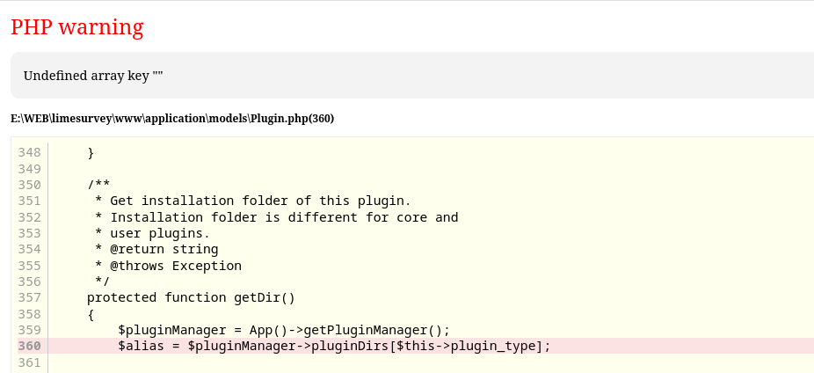Click line number 361 in gutter
814x373 pixels.
tap(29, 362)
